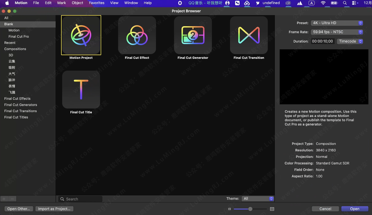Adjust the thumbnail size slider
Image resolution: width=372 pixels, height=215 pixels.
tap(250, 209)
